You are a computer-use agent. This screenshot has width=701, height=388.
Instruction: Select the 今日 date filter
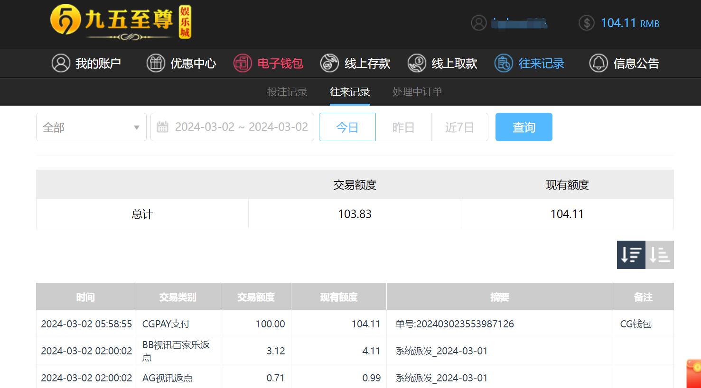pos(347,127)
